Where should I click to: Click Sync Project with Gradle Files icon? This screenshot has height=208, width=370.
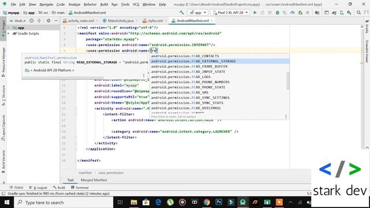(334, 13)
